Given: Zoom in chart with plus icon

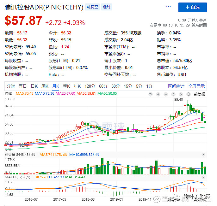Looking at the screenshot, I should [158, 94].
